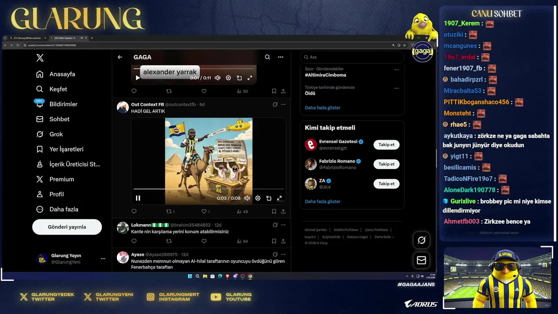
Task: Open Glarung Yayın account menu dots
Action: (103, 259)
